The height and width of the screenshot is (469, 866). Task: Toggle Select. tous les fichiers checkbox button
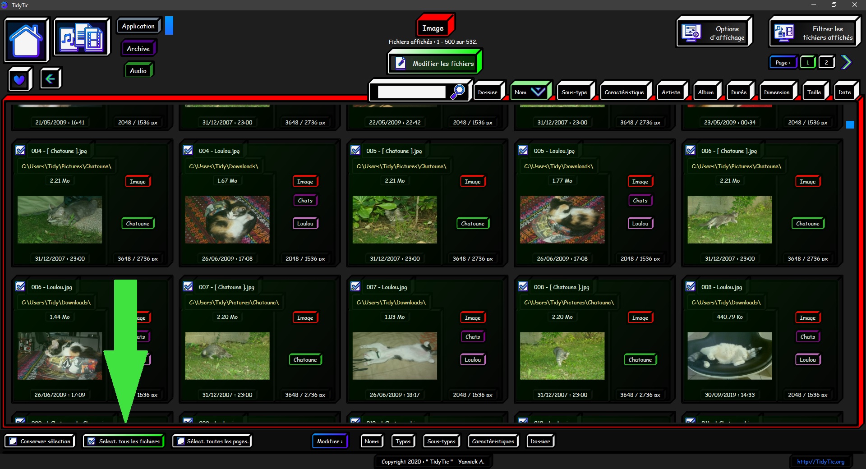click(x=124, y=441)
